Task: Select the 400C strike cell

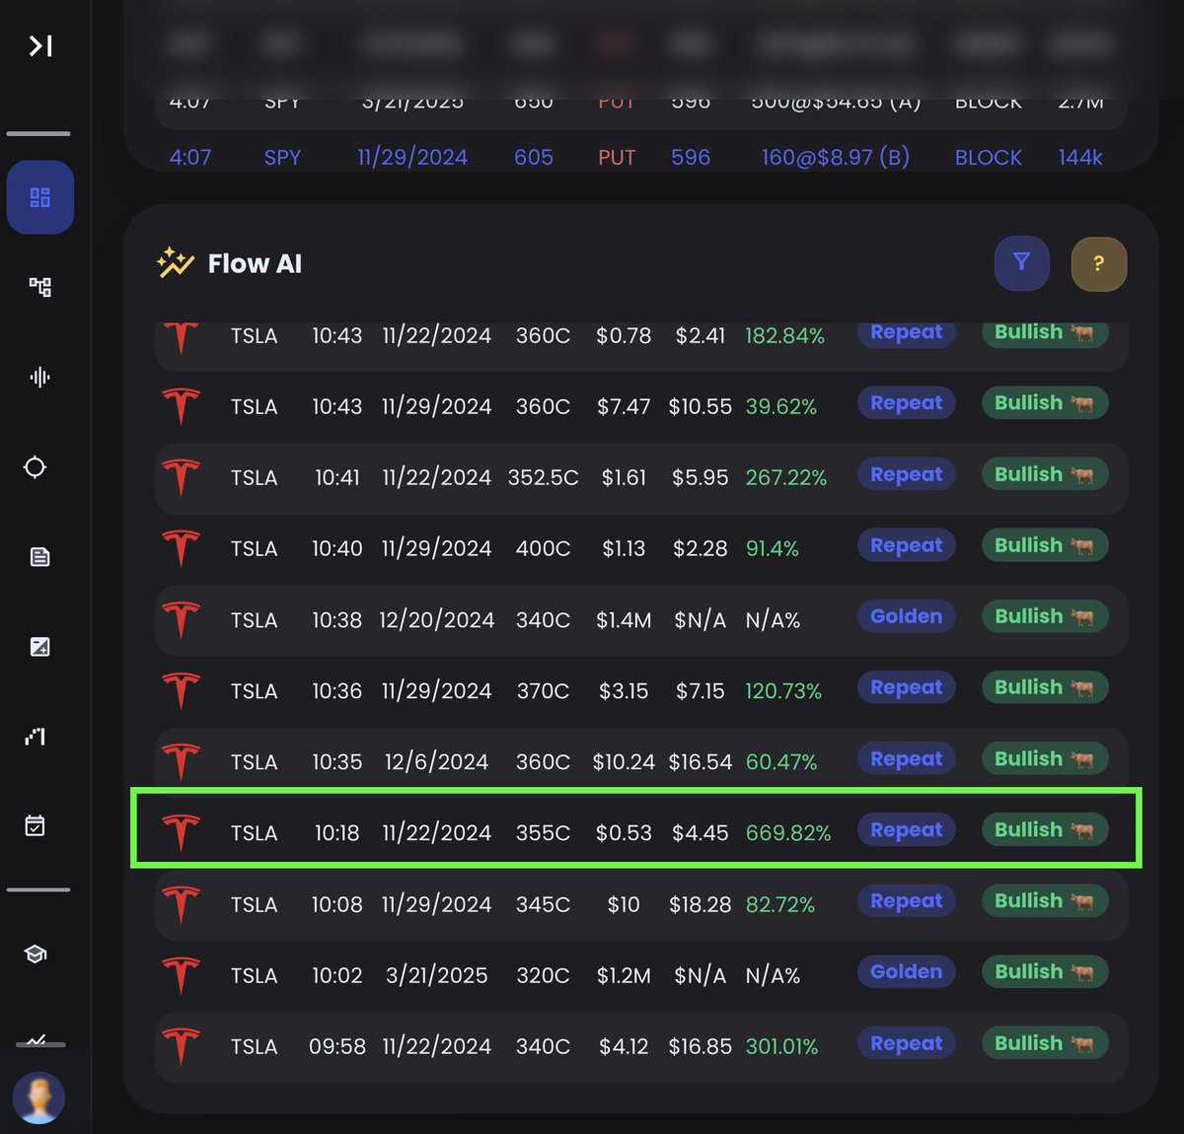Action: click(x=543, y=548)
